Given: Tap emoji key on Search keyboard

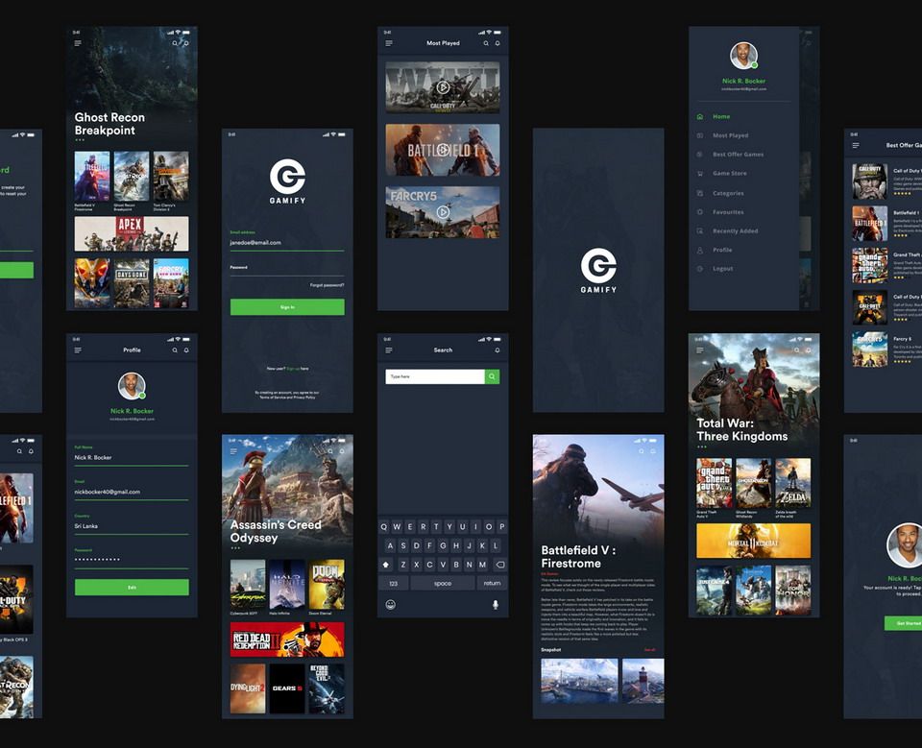Looking at the screenshot, I should 391,605.
